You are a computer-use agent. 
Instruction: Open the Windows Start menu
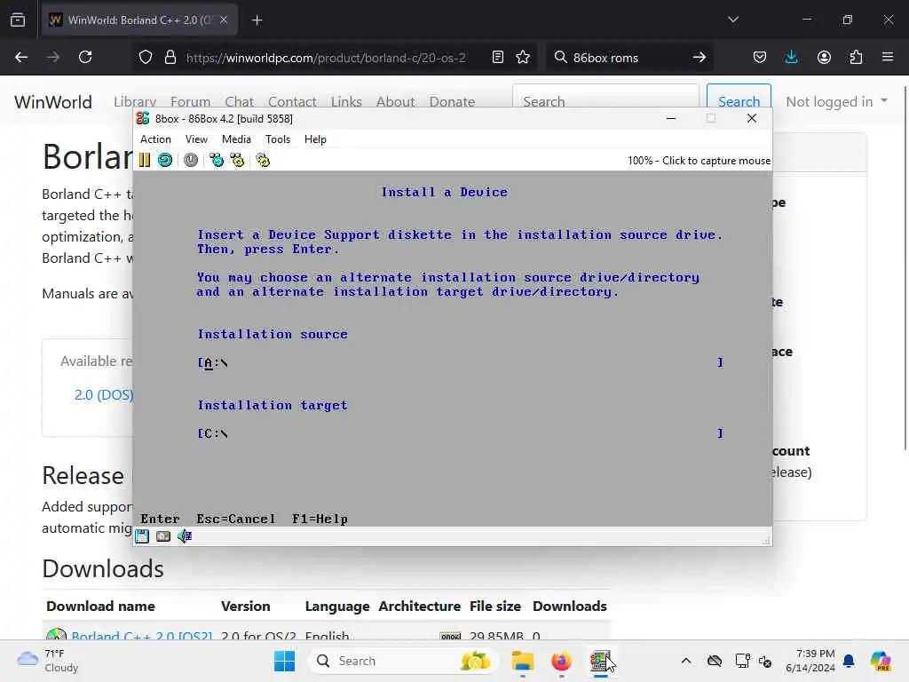[x=284, y=661]
